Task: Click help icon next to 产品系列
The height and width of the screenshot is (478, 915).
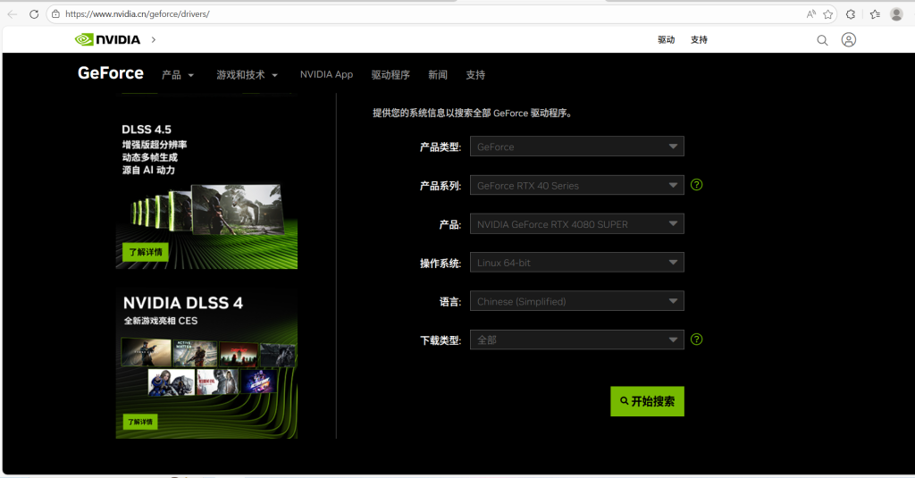Action: [x=697, y=185]
